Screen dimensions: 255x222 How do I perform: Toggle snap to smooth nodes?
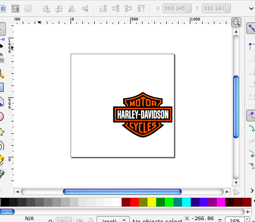point(252,166)
